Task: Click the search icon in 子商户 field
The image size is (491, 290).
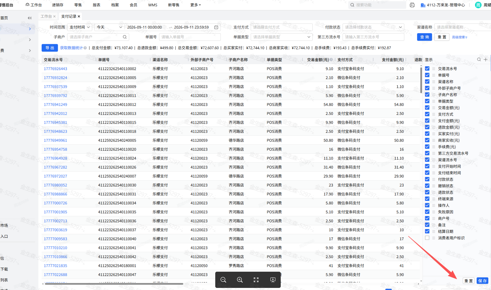Action: point(125,37)
